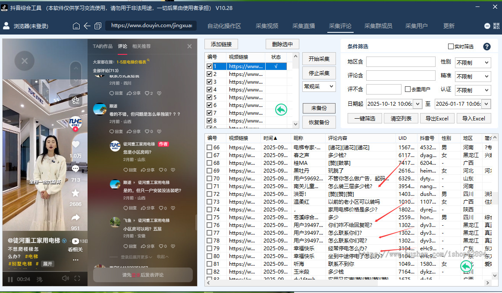The image size is (502, 293).
Task: Click the AI icon on the video
Action: click(75, 101)
